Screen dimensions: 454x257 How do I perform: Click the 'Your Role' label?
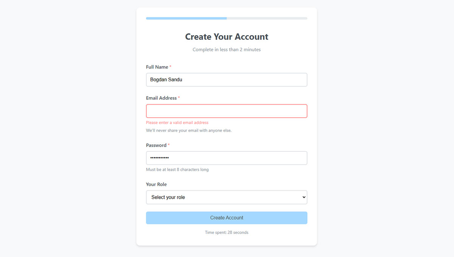156,184
